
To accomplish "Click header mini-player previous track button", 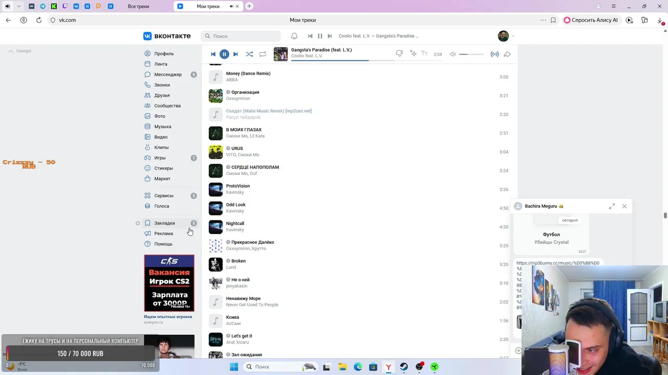I will coord(311,36).
